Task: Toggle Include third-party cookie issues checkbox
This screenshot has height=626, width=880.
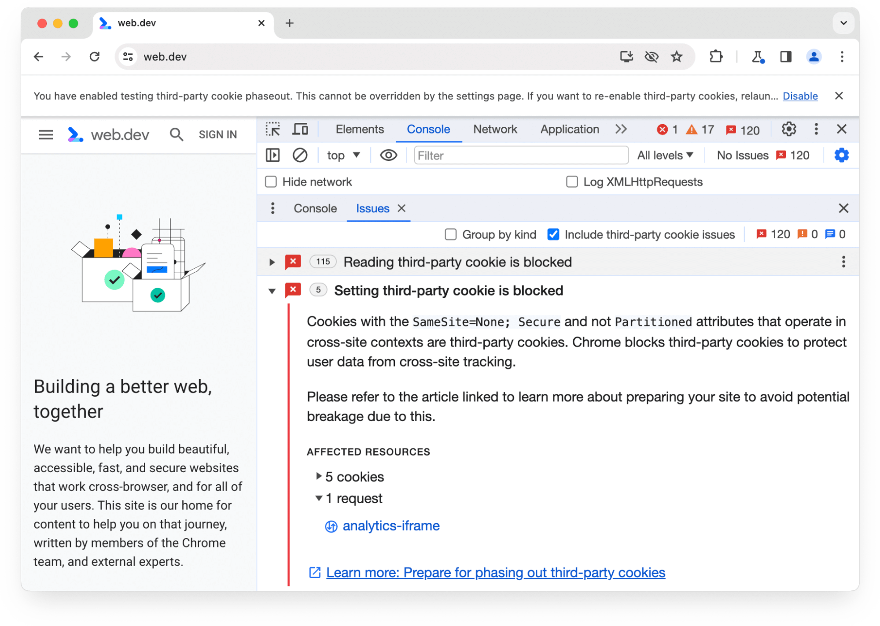Action: click(554, 234)
